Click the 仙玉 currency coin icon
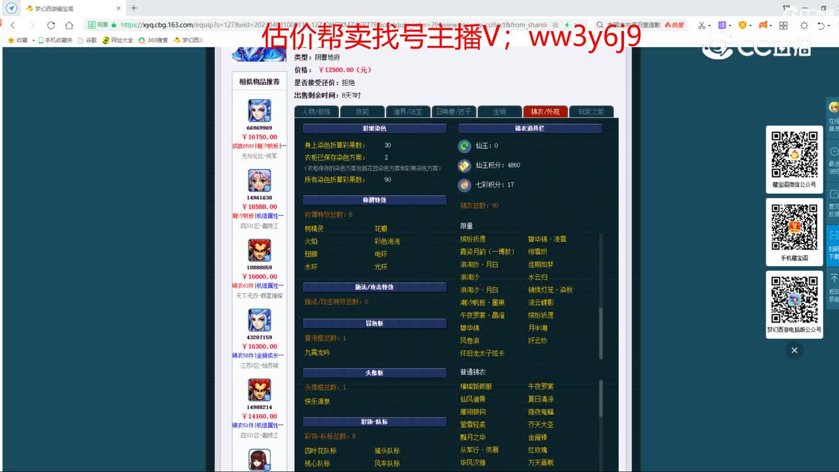Viewport: 839px width, 472px height. tap(465, 147)
